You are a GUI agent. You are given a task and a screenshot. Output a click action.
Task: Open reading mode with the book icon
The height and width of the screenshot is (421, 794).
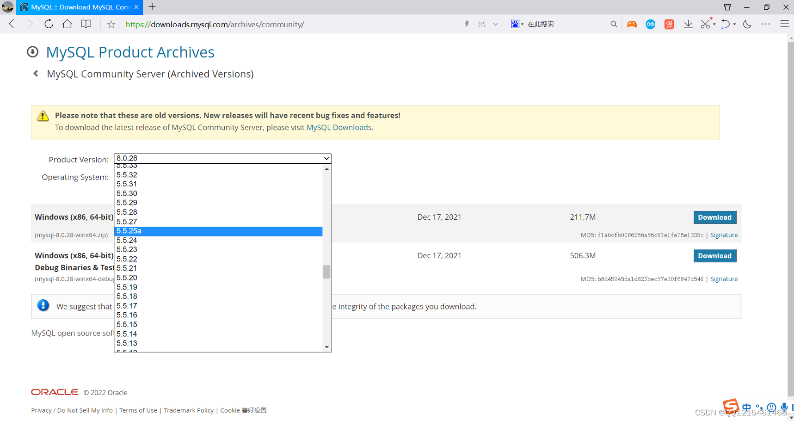click(86, 24)
